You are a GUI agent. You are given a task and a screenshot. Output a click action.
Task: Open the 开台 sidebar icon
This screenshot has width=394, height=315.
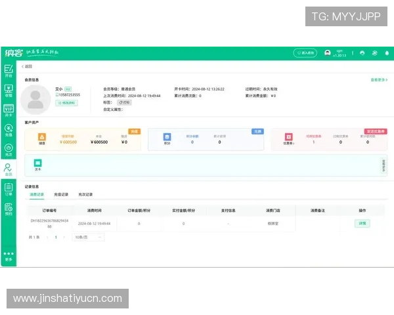point(9,71)
